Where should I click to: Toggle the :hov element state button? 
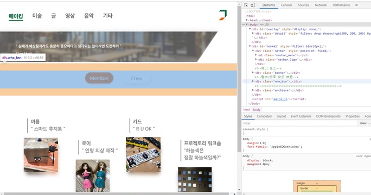[363, 123]
